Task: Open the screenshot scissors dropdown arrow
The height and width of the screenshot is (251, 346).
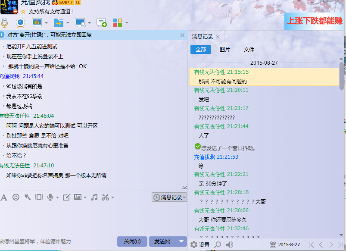Action: point(112,198)
